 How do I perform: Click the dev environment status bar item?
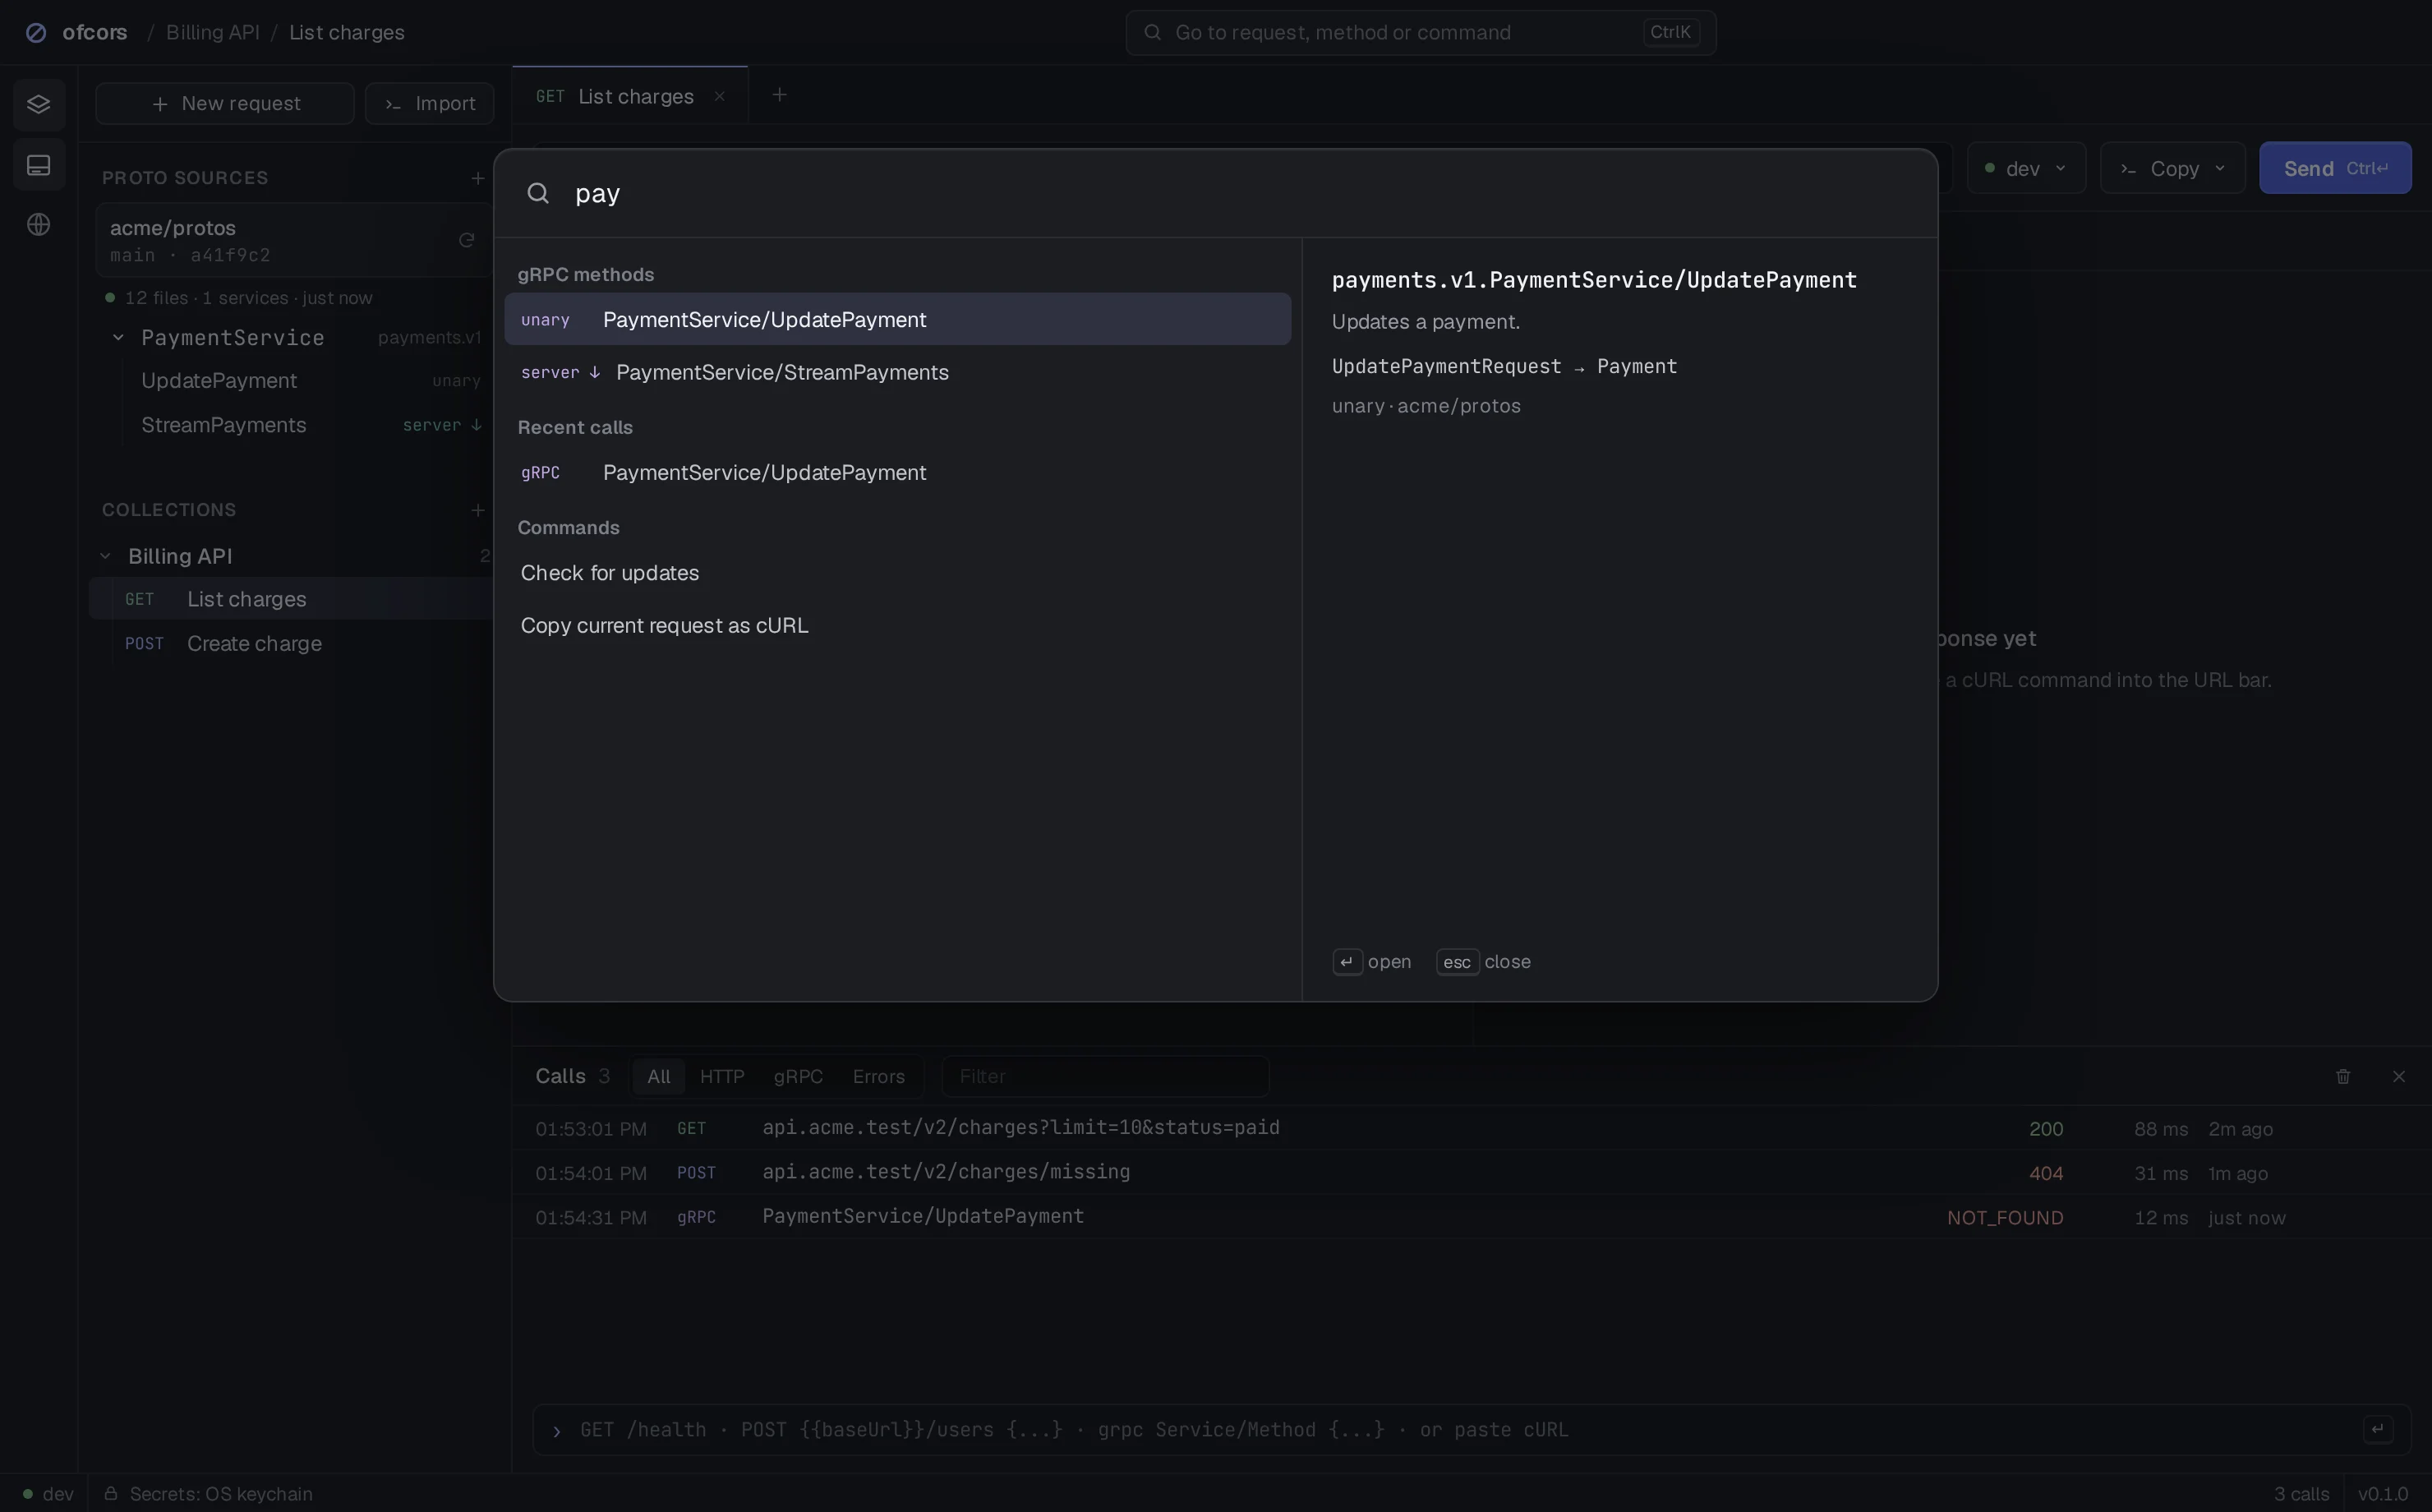point(48,1493)
